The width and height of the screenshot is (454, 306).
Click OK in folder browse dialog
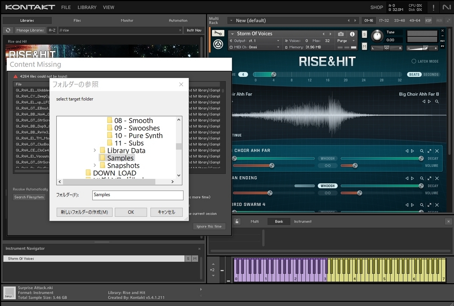[x=131, y=212]
